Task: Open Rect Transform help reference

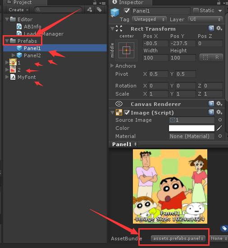Action: [x=211, y=28]
